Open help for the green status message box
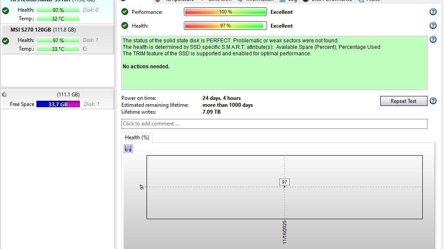Viewport: 444px width, 249px height. [433, 40]
